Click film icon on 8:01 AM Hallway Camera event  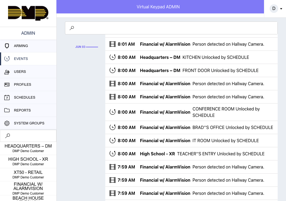112,44
